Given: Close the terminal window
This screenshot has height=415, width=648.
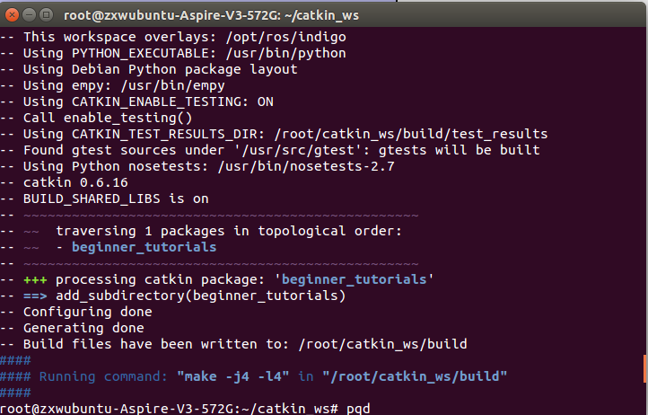Looking at the screenshot, I should (12, 15).
